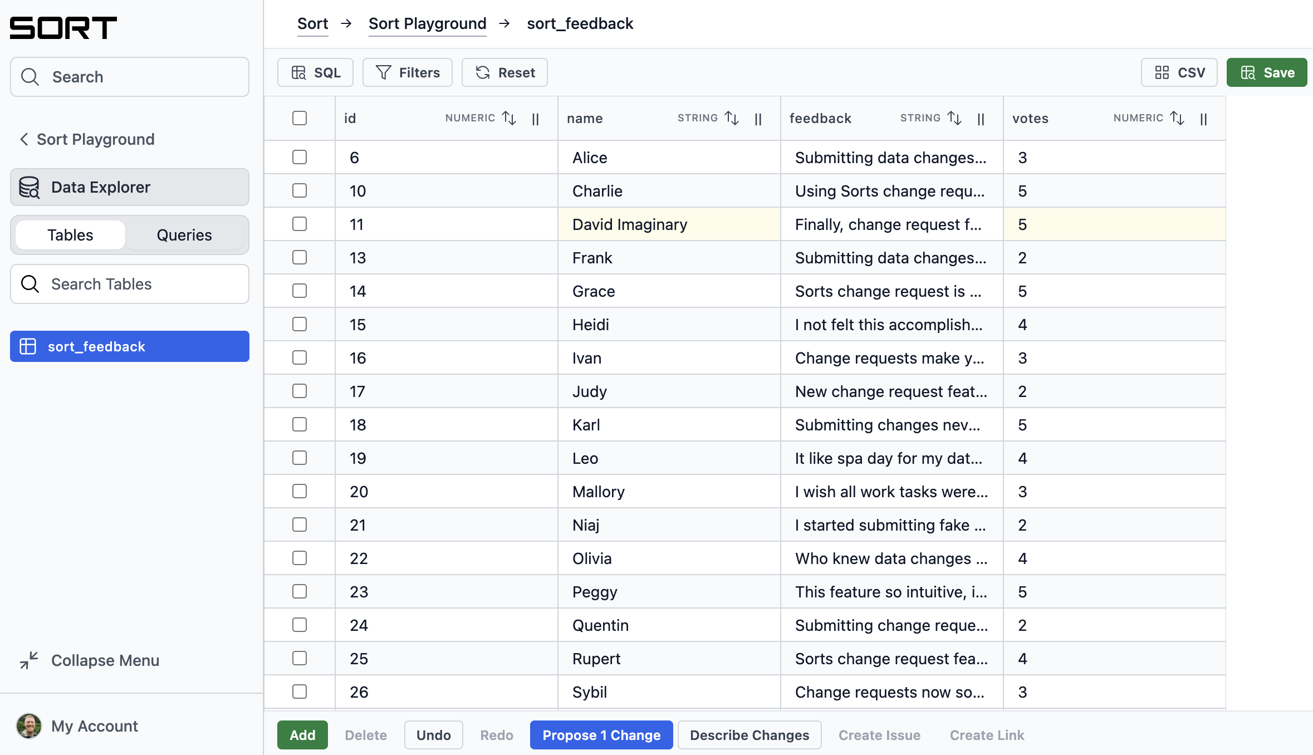Toggle the checkbox for row id 18

300,424
